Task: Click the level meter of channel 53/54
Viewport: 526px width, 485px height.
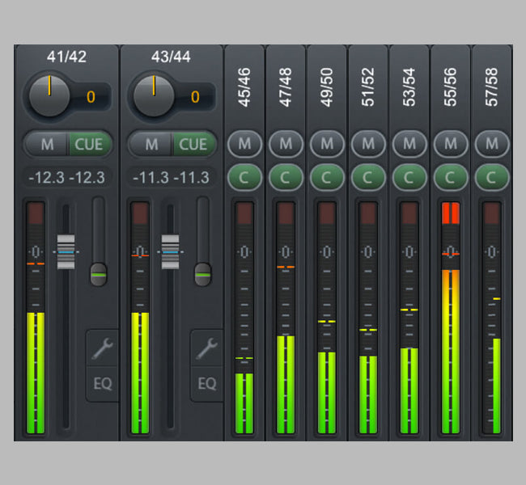Action: click(409, 318)
